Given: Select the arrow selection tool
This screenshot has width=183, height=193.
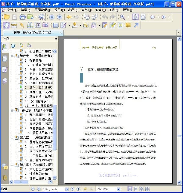Looking at the screenshot, I should tap(22, 25).
